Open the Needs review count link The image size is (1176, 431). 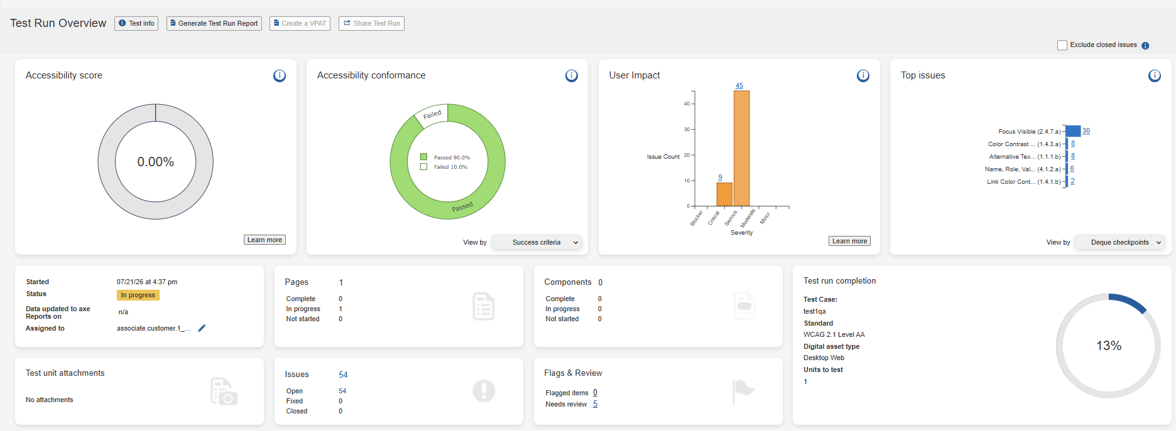coord(595,404)
